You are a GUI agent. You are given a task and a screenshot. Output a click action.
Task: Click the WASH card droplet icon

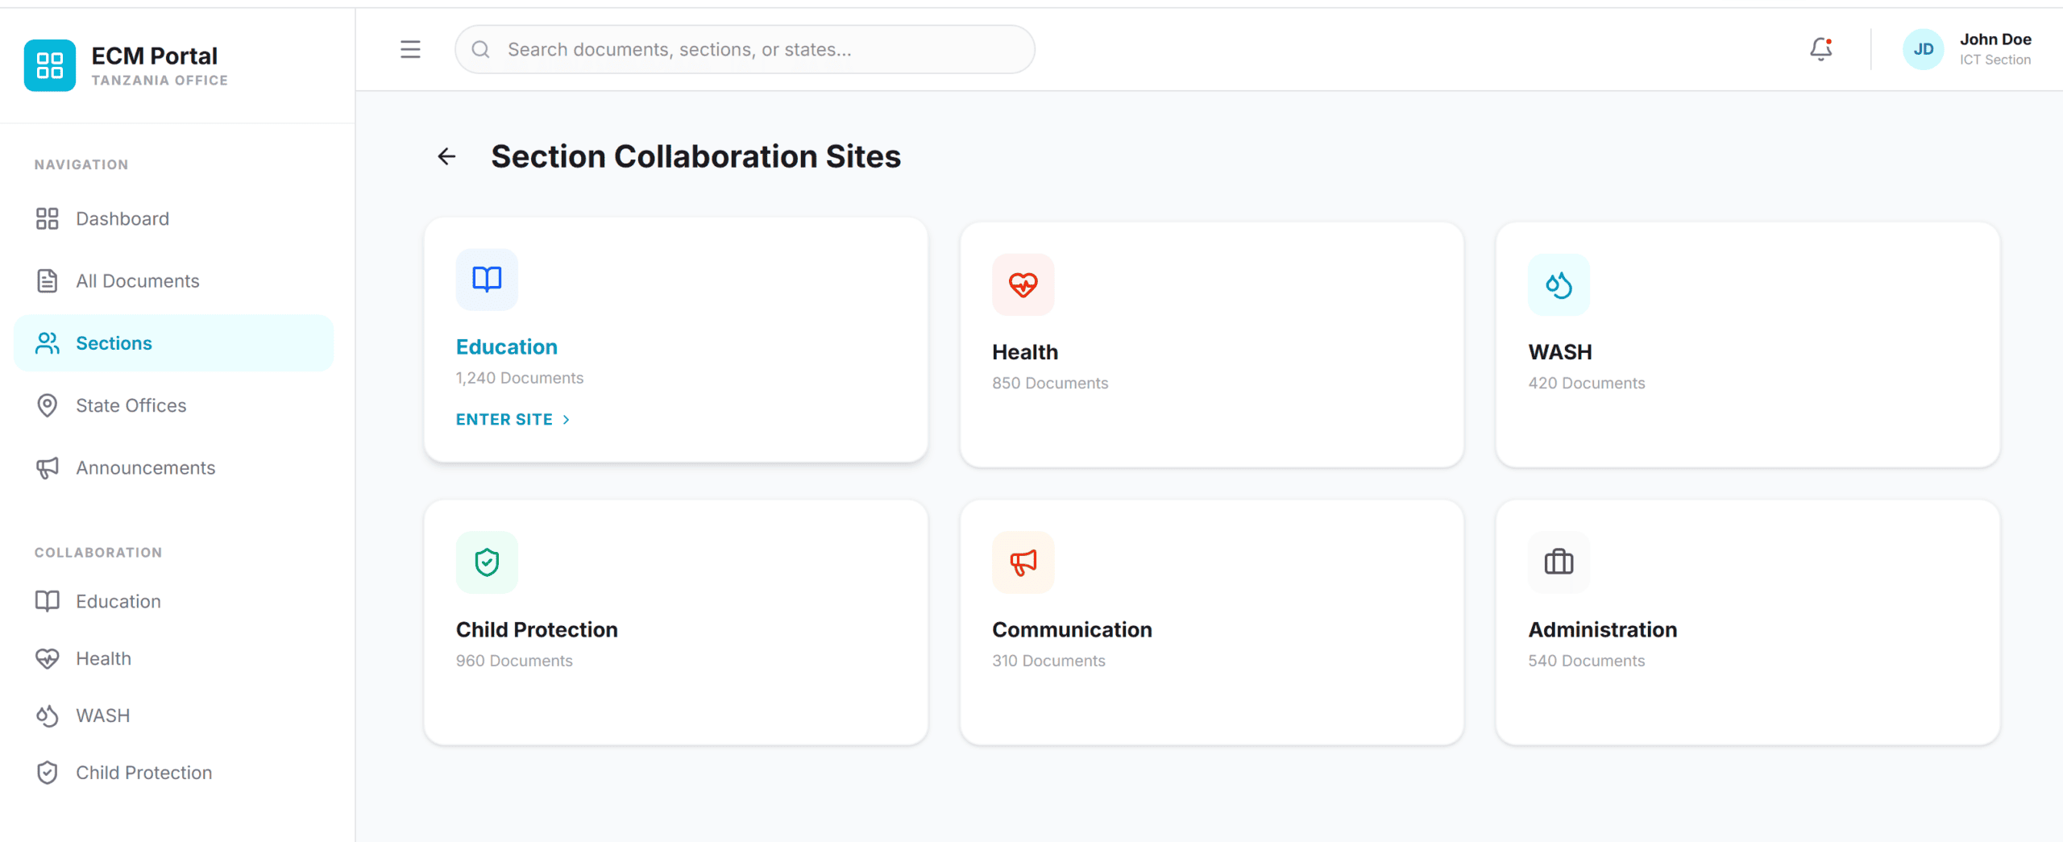1559,284
